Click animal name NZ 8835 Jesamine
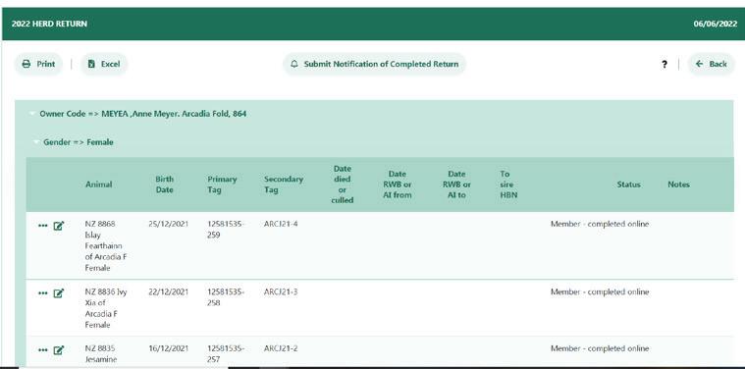Screen dimensions: 745x369 101,354
